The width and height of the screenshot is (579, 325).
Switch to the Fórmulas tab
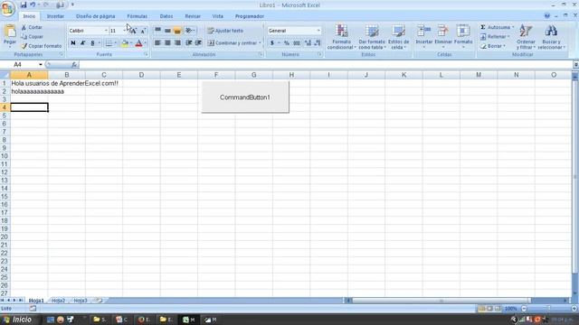137,16
